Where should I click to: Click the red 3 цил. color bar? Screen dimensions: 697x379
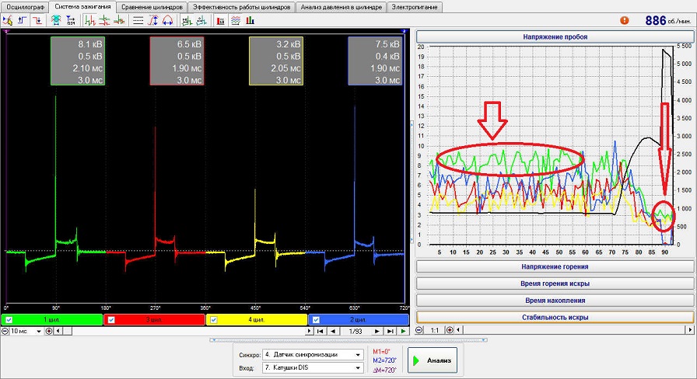click(154, 319)
